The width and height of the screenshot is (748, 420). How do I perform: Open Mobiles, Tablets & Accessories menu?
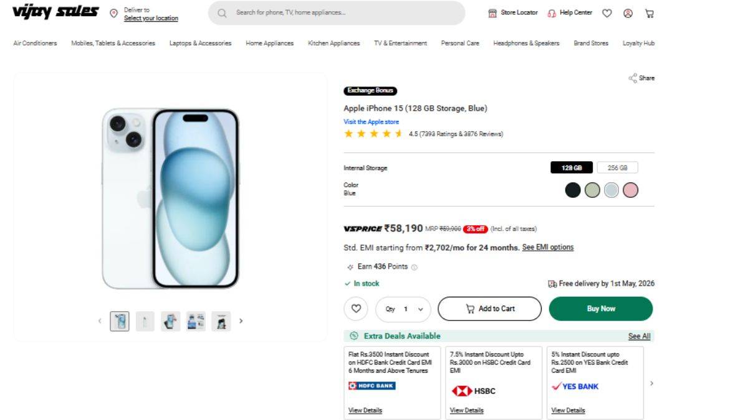(113, 44)
